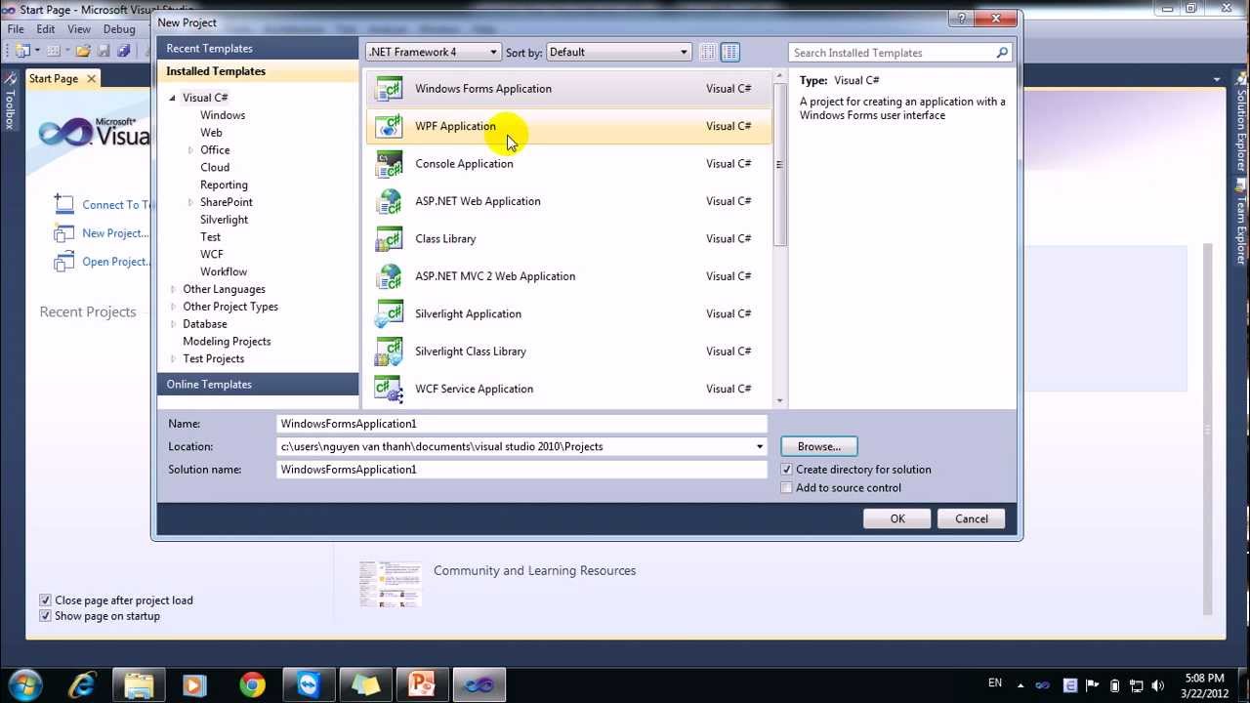Click the template list scroll down arrow
This screenshot has width=1250, height=703.
[x=779, y=401]
